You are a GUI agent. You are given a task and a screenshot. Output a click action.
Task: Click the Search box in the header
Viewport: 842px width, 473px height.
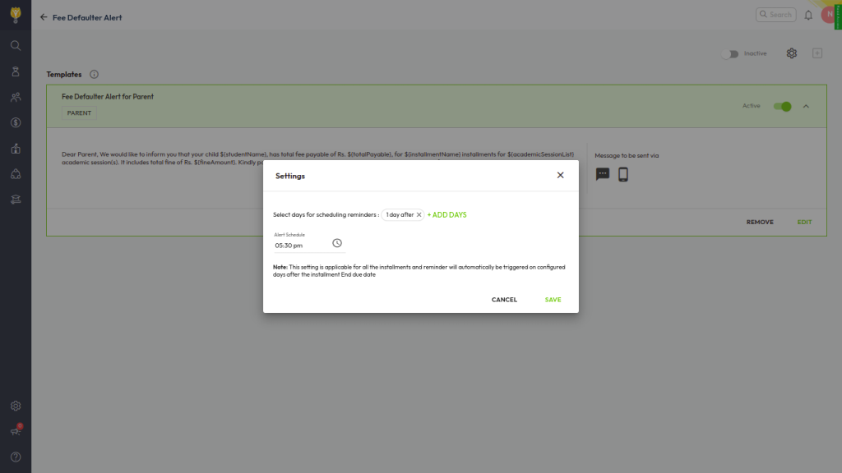click(775, 15)
